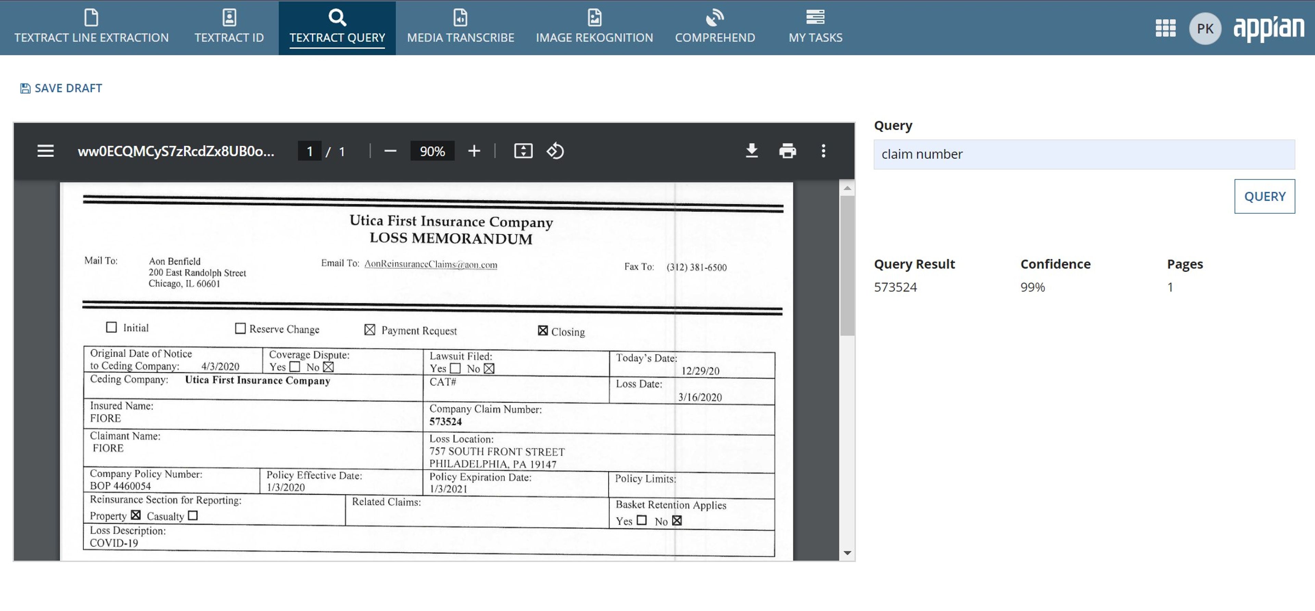Print the PDF document

click(787, 151)
